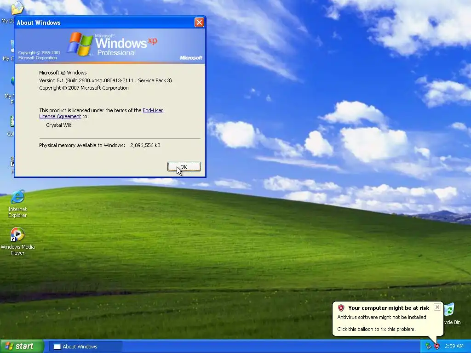Dismiss the security balloon with its X

437,307
